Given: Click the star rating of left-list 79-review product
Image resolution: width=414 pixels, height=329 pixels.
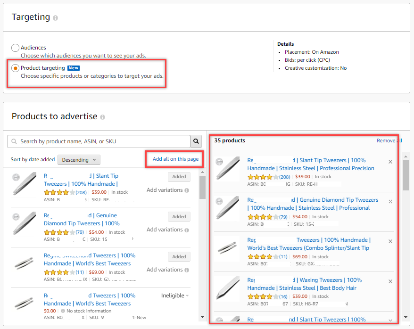Looking at the screenshot, I should [x=59, y=232].
